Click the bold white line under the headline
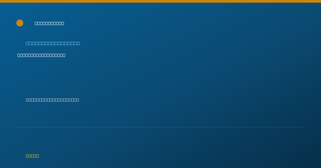Image resolution: width=321 pixels, height=168 pixels. tap(41, 55)
